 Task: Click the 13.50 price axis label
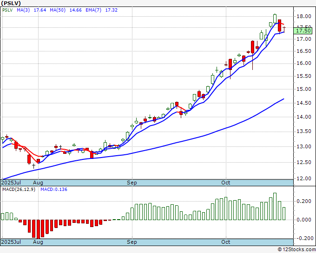point(304,132)
